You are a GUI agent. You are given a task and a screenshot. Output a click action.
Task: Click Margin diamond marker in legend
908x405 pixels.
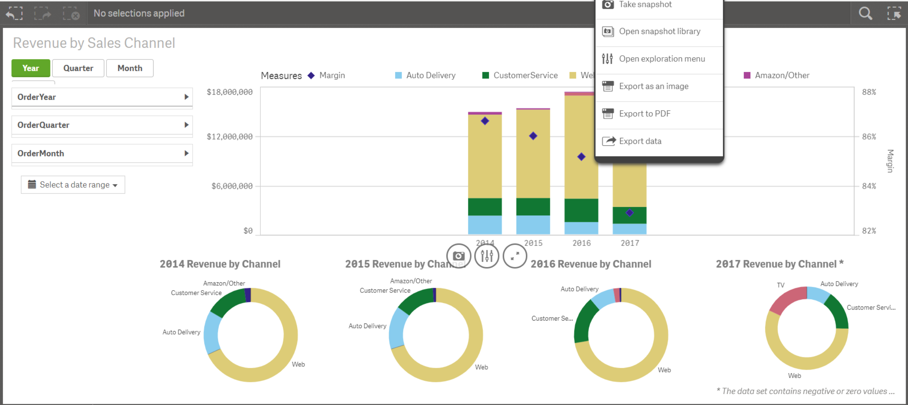pos(311,75)
